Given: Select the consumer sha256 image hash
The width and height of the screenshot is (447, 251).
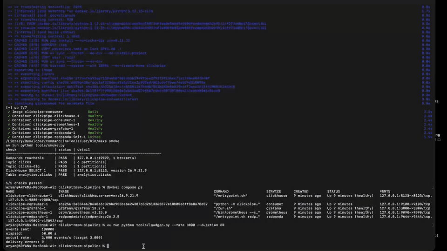Looking at the screenshot, I should click(133, 204).
